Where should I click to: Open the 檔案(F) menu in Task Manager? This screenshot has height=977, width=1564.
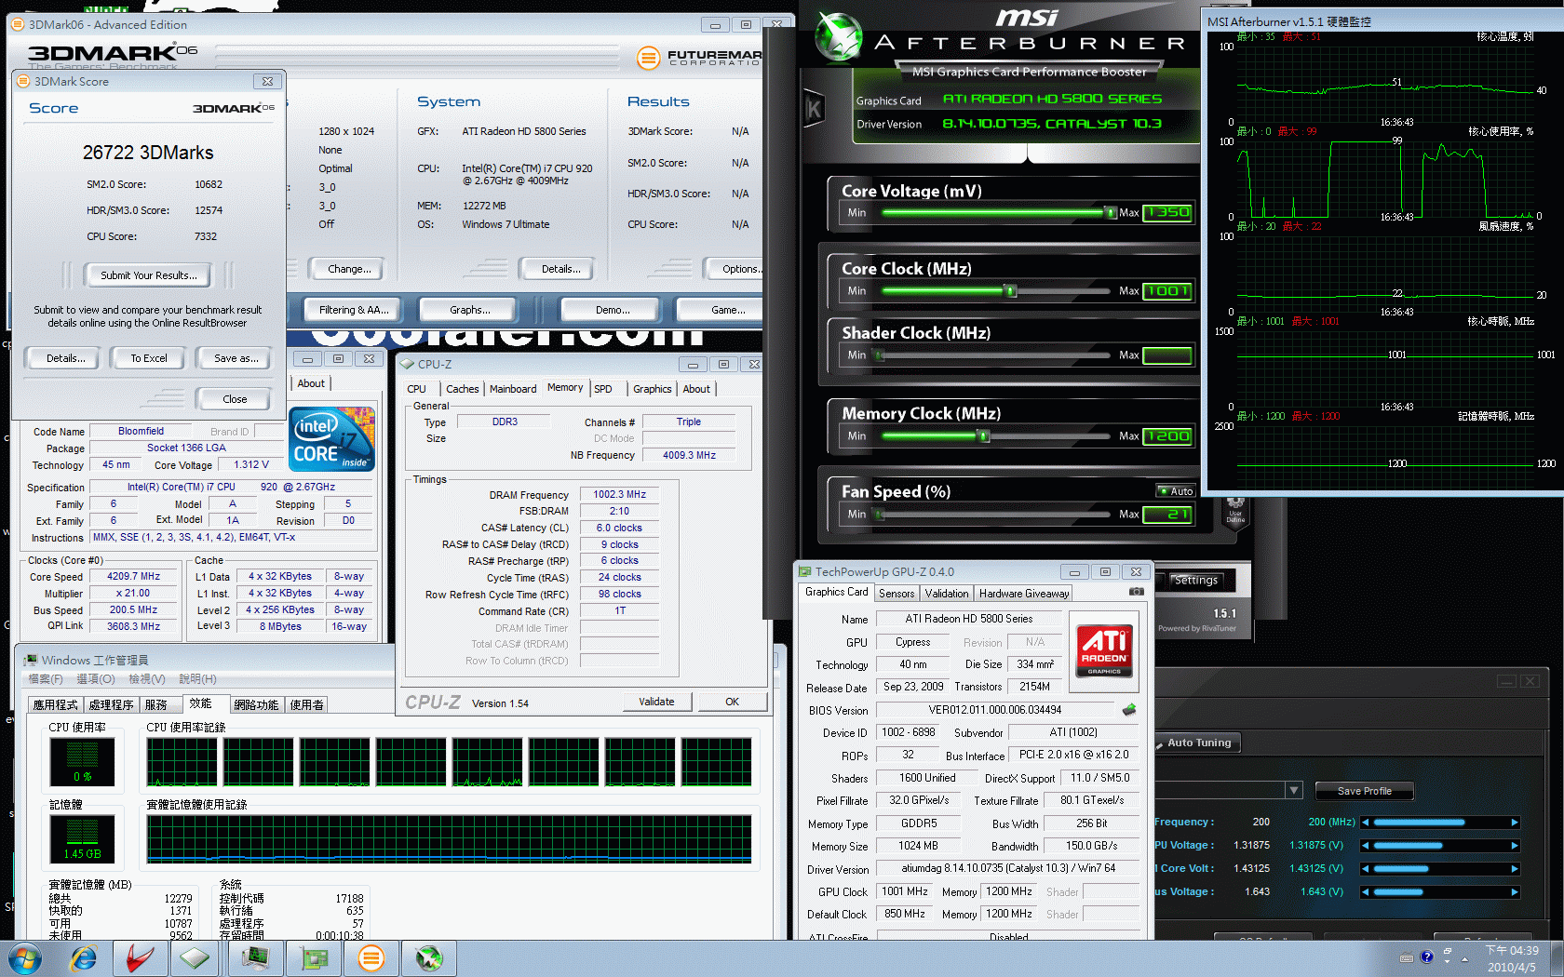pos(46,679)
